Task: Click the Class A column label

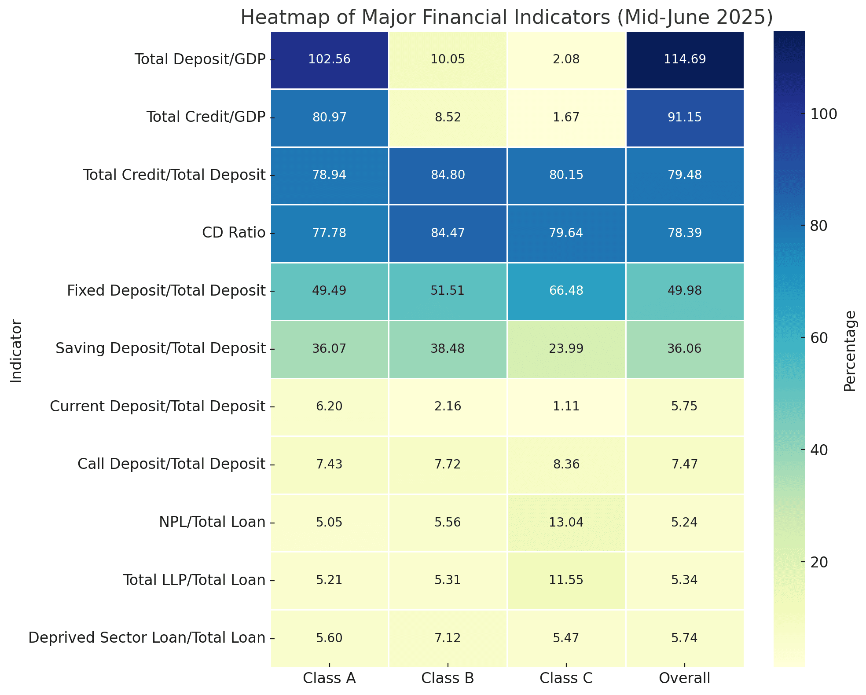Action: 330,679
